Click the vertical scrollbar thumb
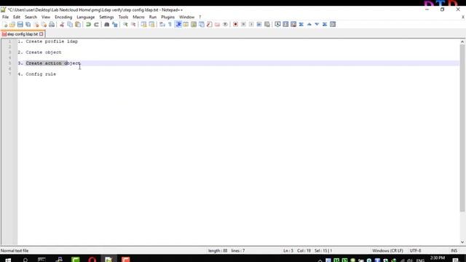The height and width of the screenshot is (262, 466). (462, 128)
